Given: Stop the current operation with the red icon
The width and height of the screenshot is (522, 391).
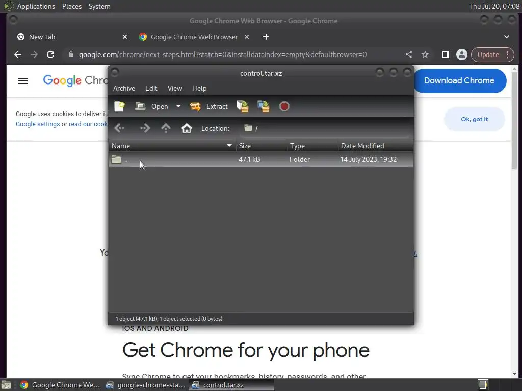Looking at the screenshot, I should click(x=284, y=106).
